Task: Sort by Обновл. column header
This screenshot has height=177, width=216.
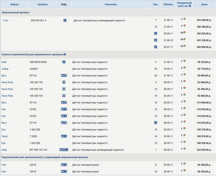Action: [168, 4]
